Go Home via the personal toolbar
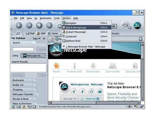The width and height of the screenshot is (154, 119). [53, 33]
